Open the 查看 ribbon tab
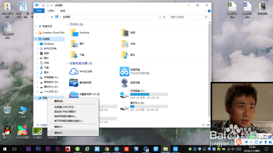The width and height of the screenshot is (273, 153). tap(63, 11)
